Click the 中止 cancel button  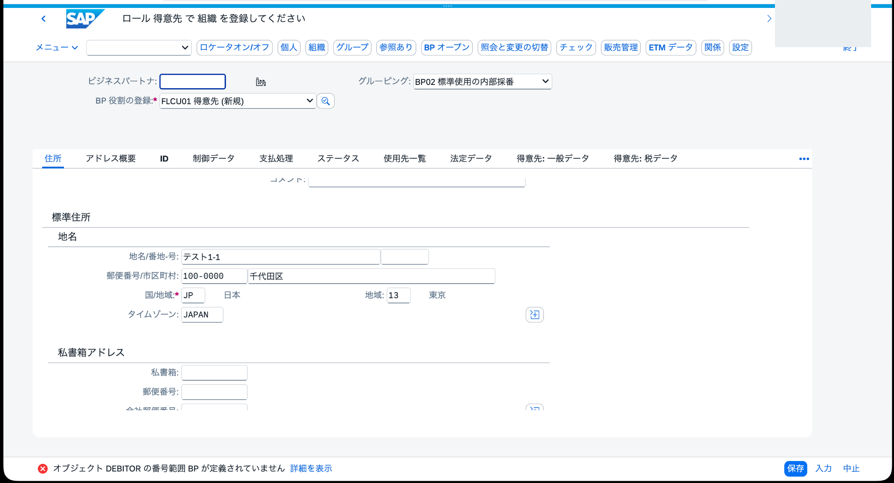[x=852, y=469]
